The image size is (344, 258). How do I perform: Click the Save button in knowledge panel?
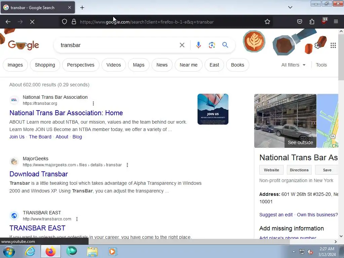point(327,170)
